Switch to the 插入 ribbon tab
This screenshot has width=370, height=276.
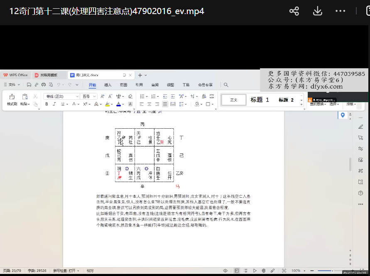click(x=108, y=85)
